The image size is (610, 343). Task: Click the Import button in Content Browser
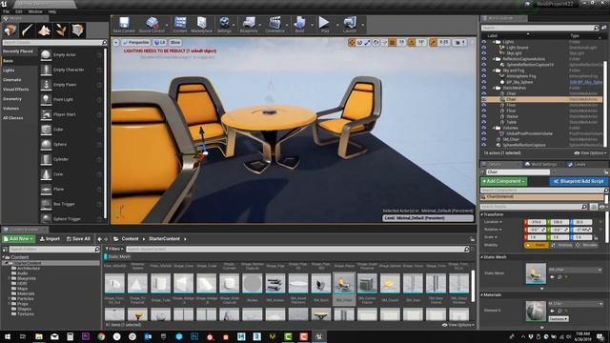point(50,239)
